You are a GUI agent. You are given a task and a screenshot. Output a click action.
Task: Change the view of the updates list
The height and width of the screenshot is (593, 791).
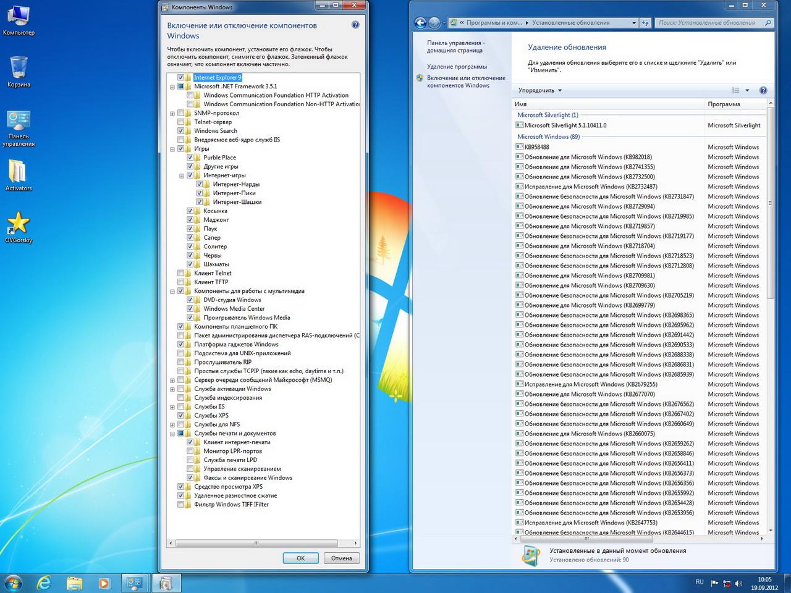(x=735, y=90)
